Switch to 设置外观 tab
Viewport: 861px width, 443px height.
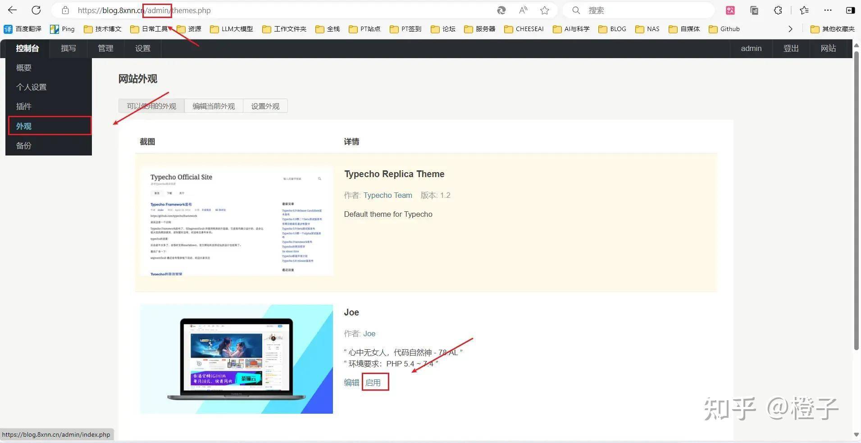[265, 106]
